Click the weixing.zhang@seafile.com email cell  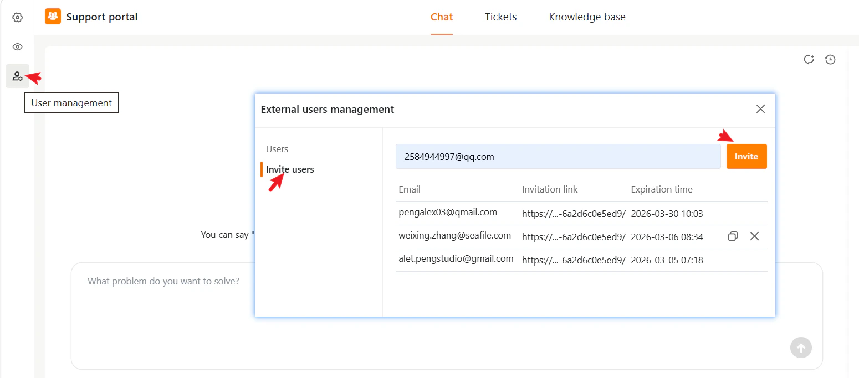click(454, 236)
